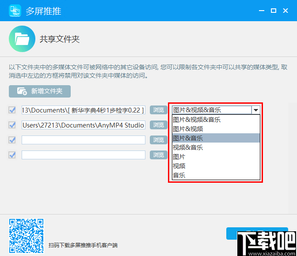Viewport: 297px width, 256px height.
Task: Pick the 音乐 only option
Action: point(216,175)
